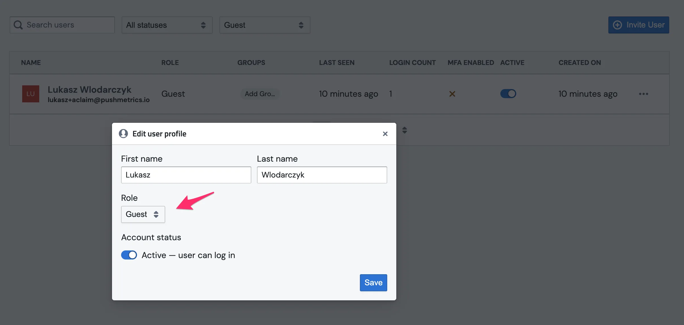The width and height of the screenshot is (684, 325).
Task: Click the email lukasz+aclaim@pushmetrics.io
Action: [x=99, y=100]
